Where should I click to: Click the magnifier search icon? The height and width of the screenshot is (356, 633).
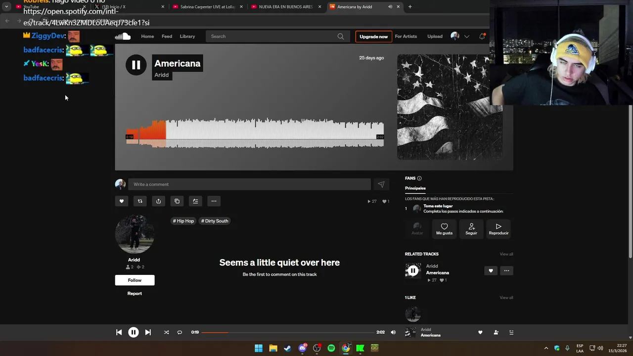341,36
